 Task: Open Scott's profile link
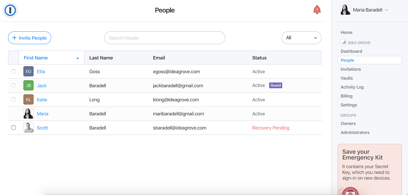coord(42,128)
